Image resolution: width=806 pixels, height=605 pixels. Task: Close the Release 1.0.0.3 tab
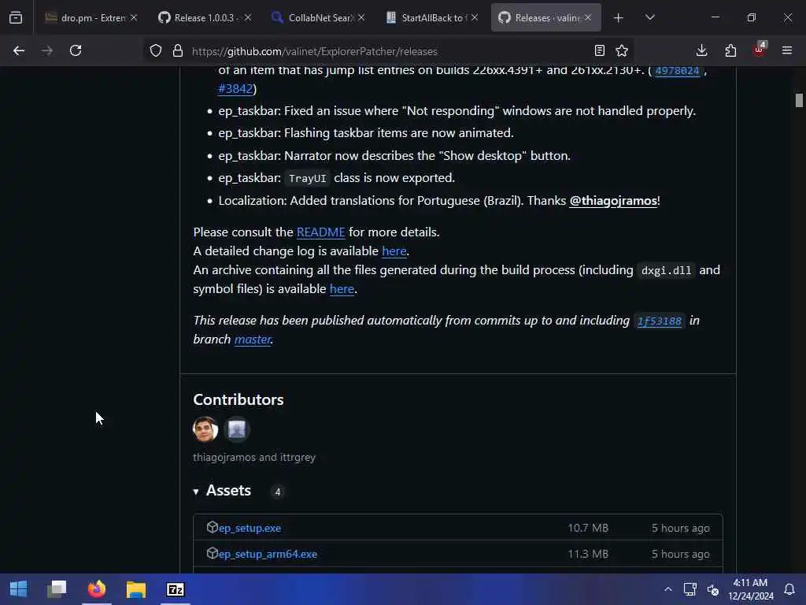click(x=248, y=17)
